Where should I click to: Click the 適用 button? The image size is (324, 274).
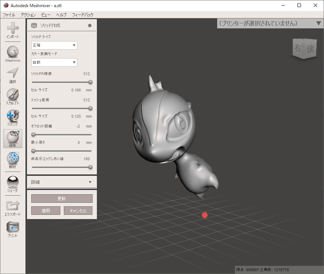[x=46, y=211]
